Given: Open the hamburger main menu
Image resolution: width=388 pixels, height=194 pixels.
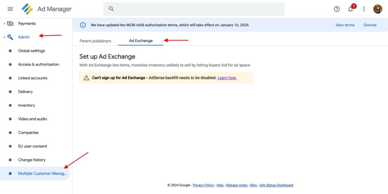Looking at the screenshot, I should 10,9.
